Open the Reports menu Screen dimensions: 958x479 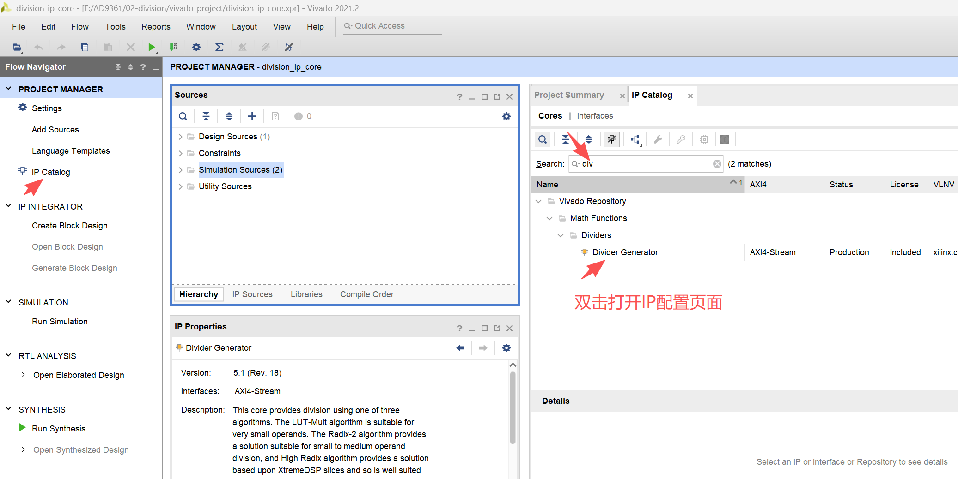(156, 27)
